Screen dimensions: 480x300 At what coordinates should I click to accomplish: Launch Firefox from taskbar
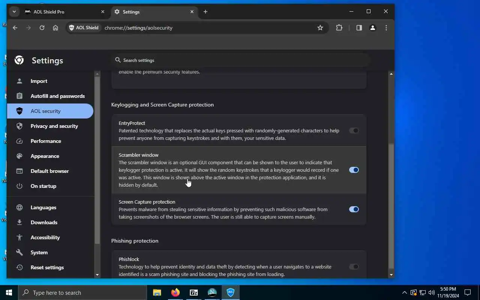click(x=175, y=292)
